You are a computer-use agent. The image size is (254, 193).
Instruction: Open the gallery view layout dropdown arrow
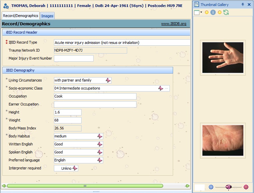201,13
